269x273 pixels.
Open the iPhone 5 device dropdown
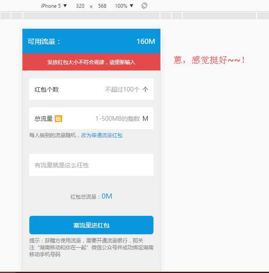tap(53, 6)
